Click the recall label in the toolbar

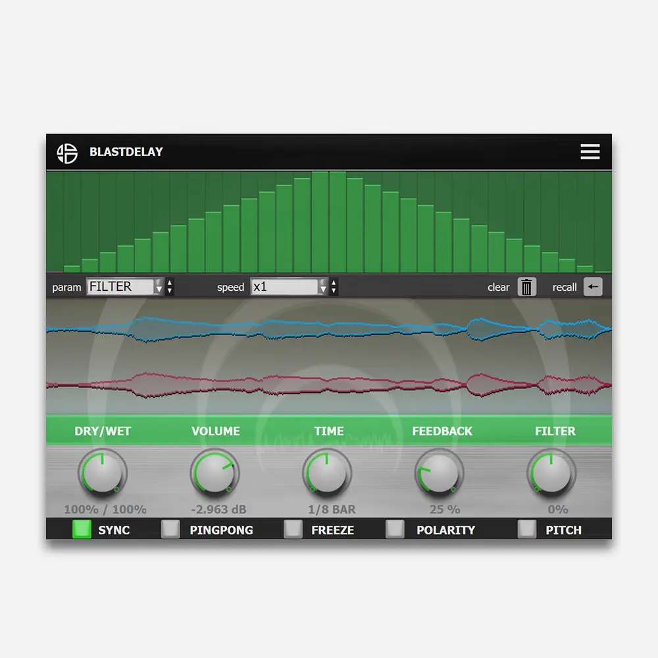[564, 287]
